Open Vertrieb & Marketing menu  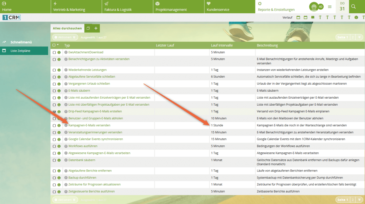[77, 7]
